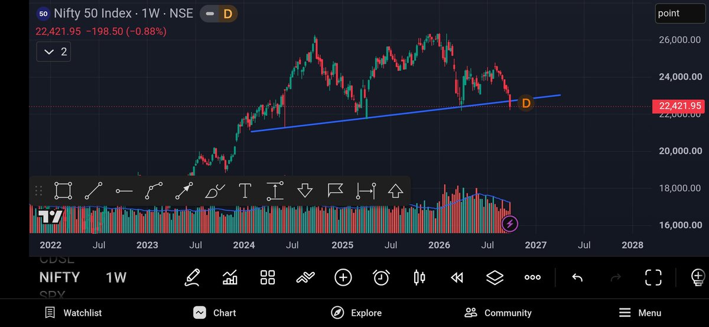Open the indicators panel

[230, 277]
